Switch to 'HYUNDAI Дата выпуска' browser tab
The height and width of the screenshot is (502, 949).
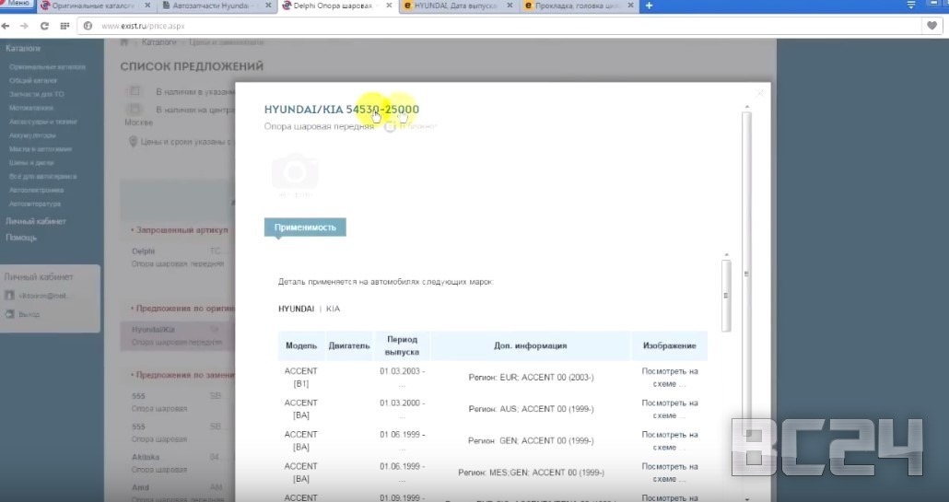click(457, 6)
